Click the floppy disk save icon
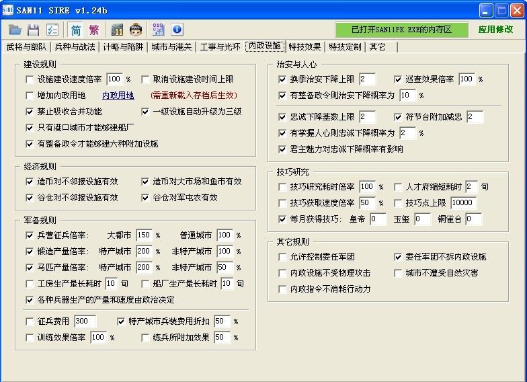This screenshot has height=382, width=527. click(x=33, y=30)
